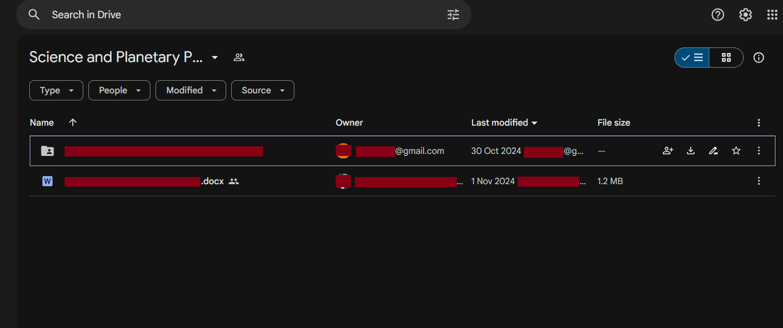Image resolution: width=783 pixels, height=328 pixels.
Task: Star the selected folder
Action: (x=736, y=150)
